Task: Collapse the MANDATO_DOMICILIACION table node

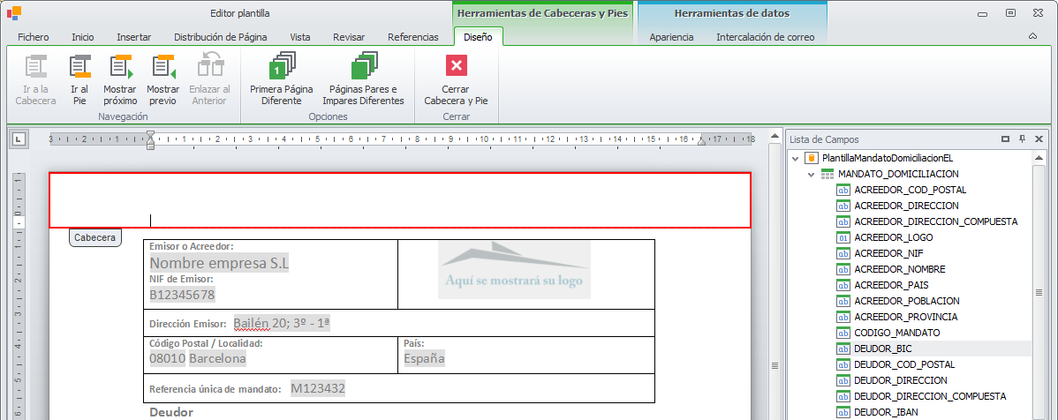Action: click(811, 174)
